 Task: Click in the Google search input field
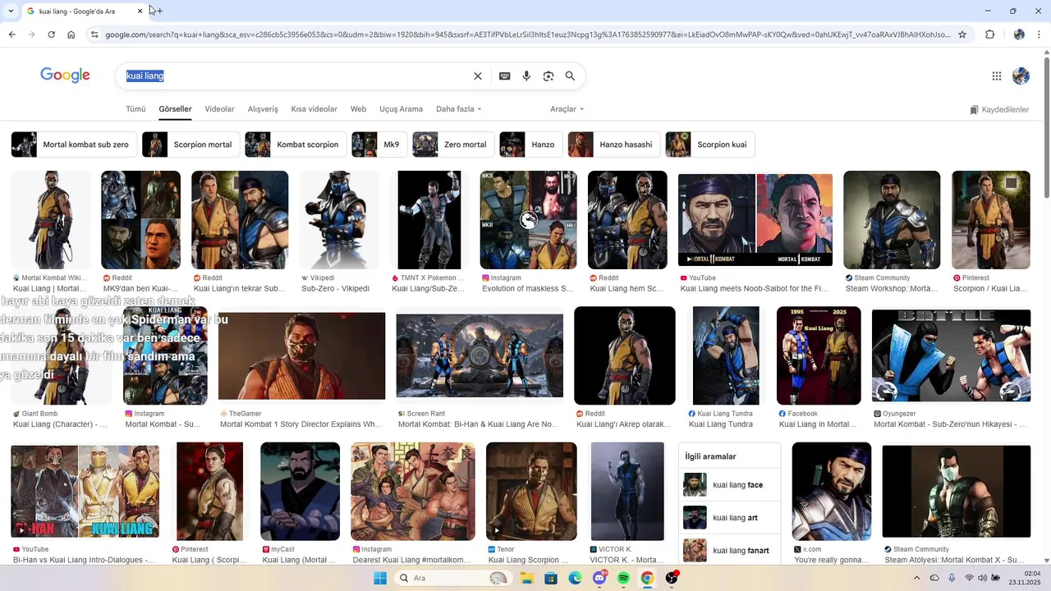pyautogui.click(x=296, y=76)
